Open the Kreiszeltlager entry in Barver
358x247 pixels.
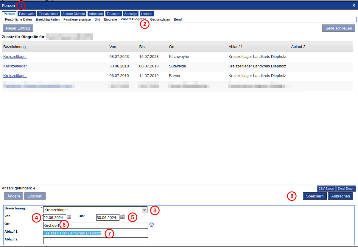(15, 75)
